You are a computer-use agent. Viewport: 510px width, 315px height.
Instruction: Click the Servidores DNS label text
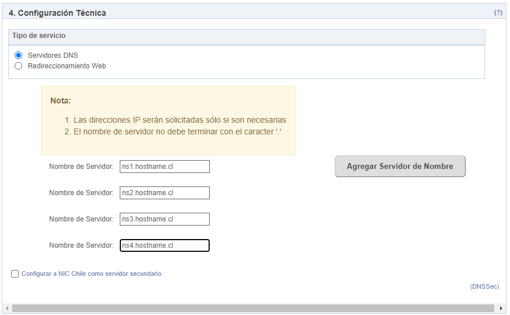pos(53,55)
